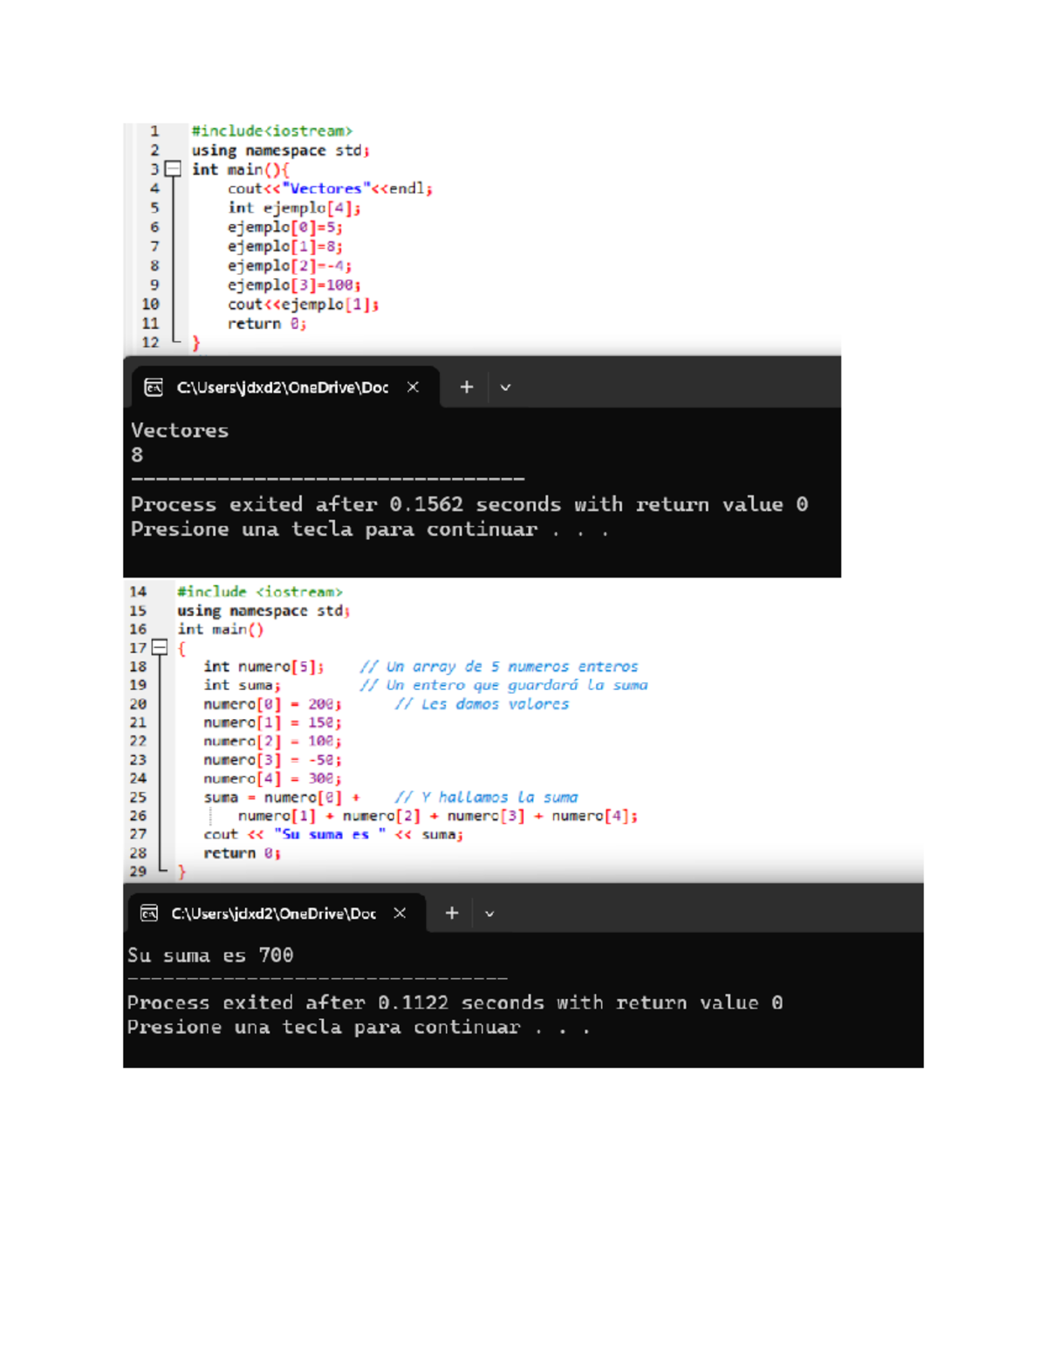This screenshot has height=1355, width=1047.
Task: Open a new tab in the terminal showing 'Su suma es 700'
Action: tap(451, 913)
